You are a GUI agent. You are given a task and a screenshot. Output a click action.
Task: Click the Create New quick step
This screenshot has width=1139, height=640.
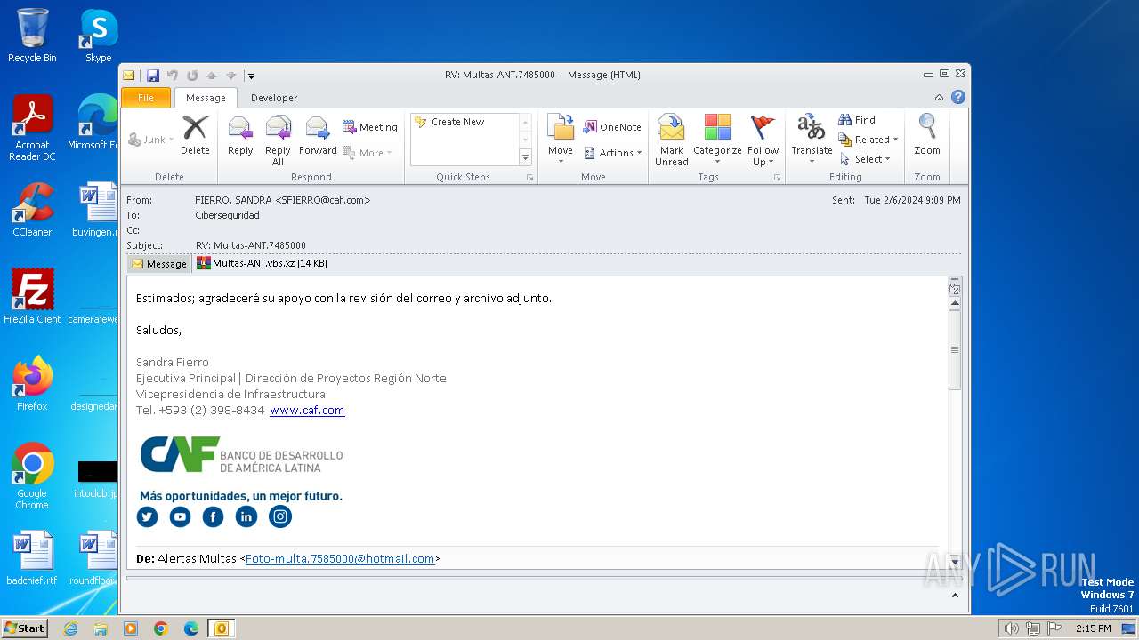click(449, 122)
